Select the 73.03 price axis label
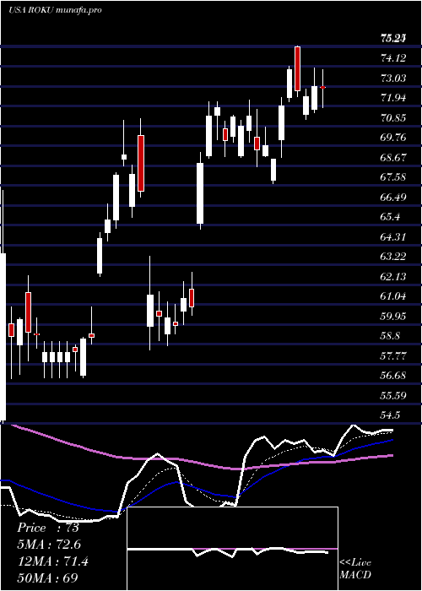 pyautogui.click(x=393, y=79)
